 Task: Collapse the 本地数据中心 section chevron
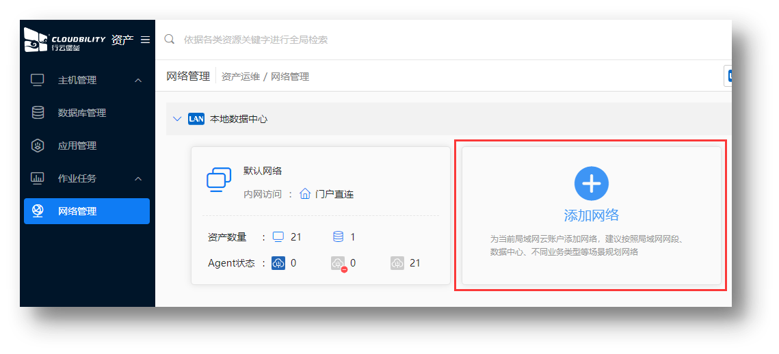click(x=177, y=119)
